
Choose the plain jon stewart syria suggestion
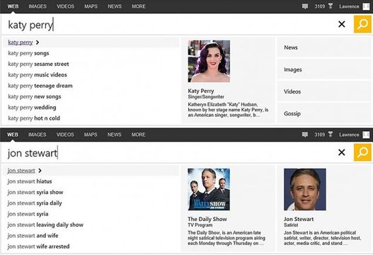point(28,214)
